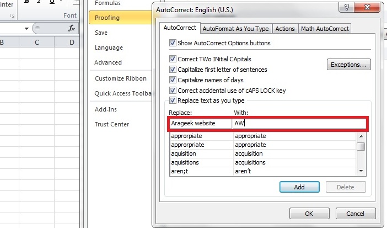Click scrollbar up arrow in replacement list
387x228 pixels.
pos(361,137)
